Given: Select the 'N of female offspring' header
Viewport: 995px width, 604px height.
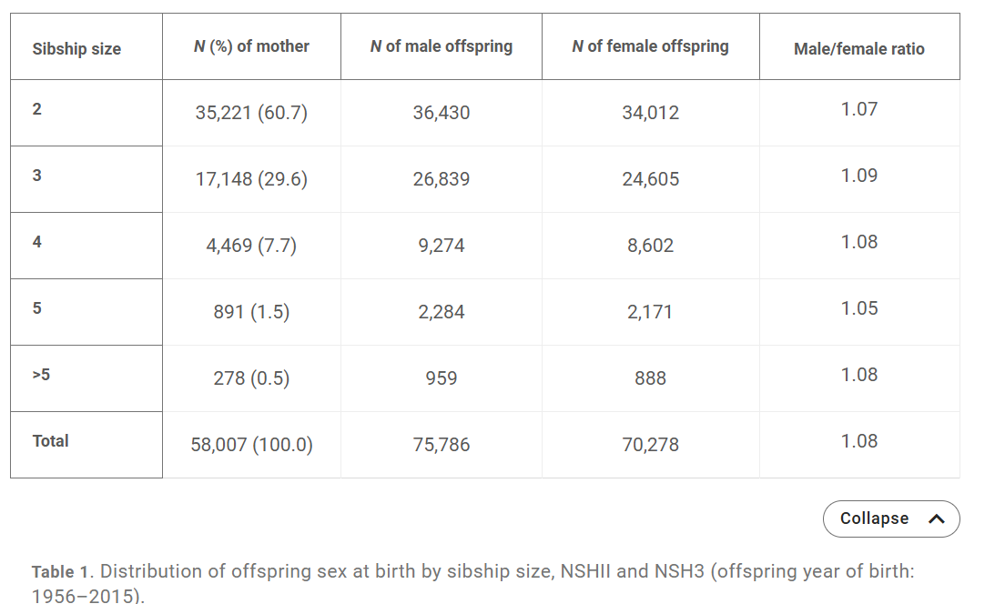Looking at the screenshot, I should pos(650,46).
